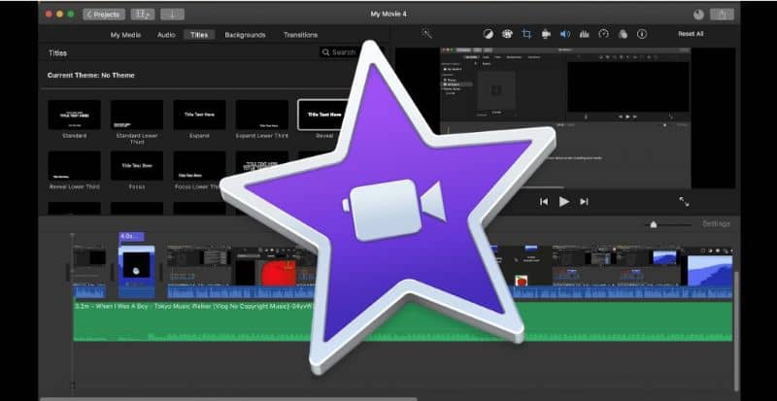Select the Titles tab
Screen dimensions: 777x401
[199, 35]
